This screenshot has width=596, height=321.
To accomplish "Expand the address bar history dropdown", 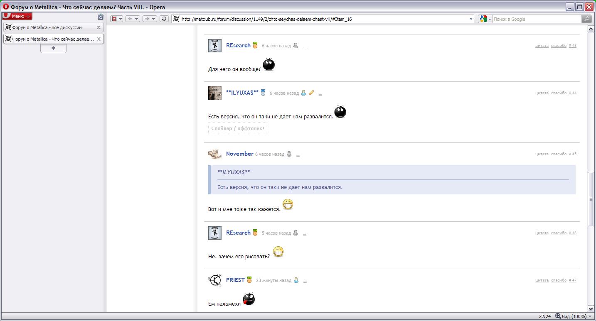I will [471, 19].
